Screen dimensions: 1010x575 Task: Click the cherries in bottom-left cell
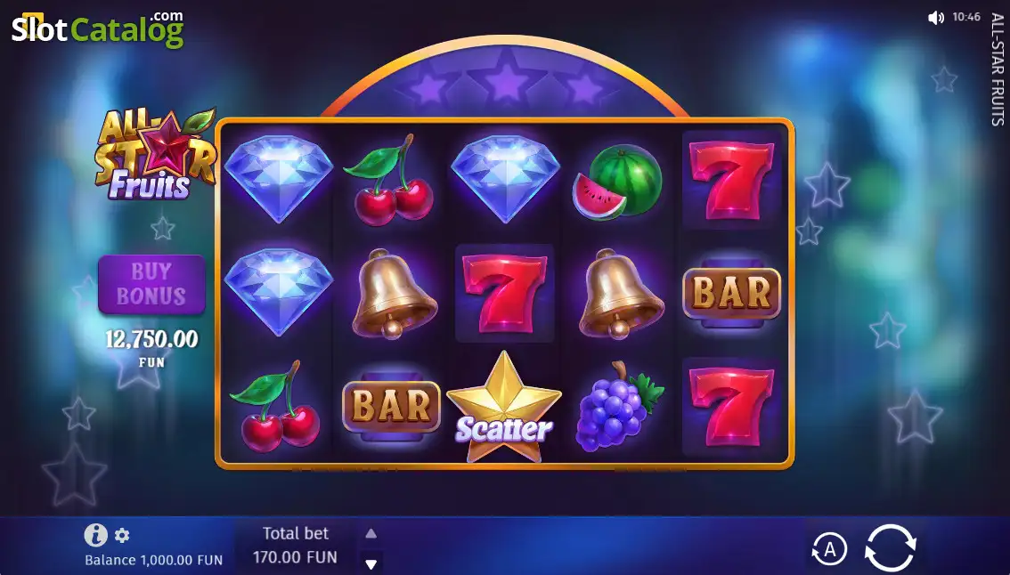pos(276,406)
